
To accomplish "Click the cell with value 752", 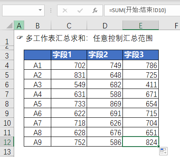I will coord(69,142).
